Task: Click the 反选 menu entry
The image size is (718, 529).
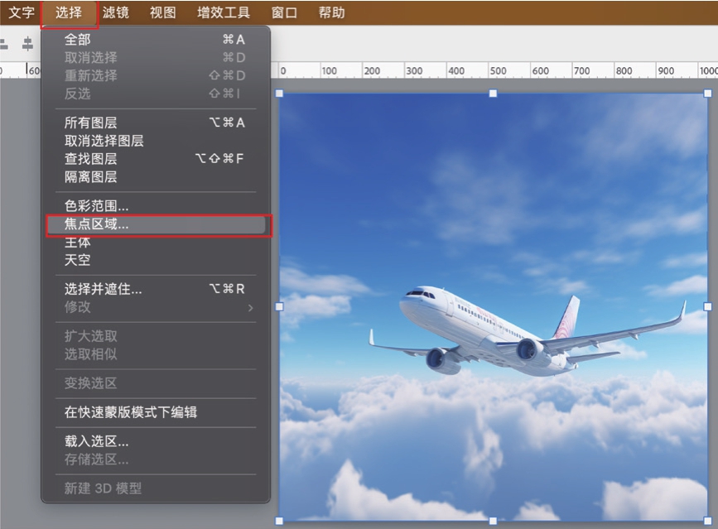Action: pyautogui.click(x=156, y=94)
